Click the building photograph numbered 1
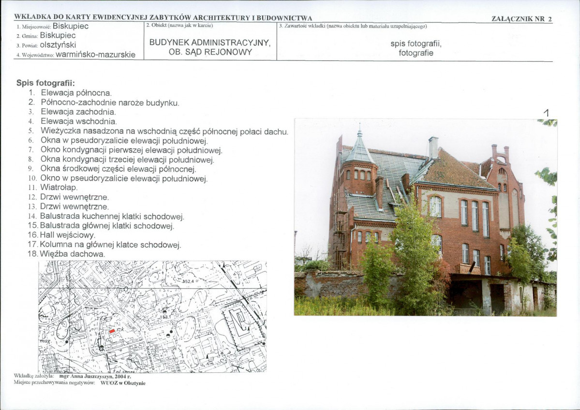The width and height of the screenshot is (580, 410). coord(425,217)
